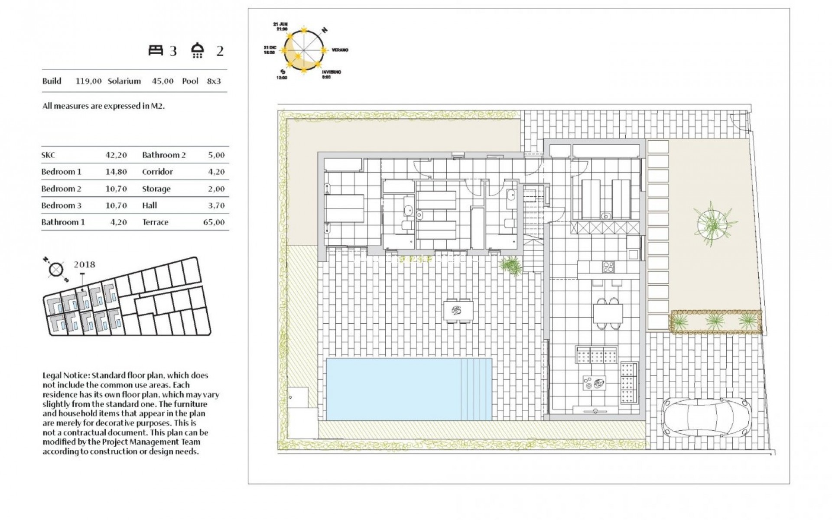The width and height of the screenshot is (832, 520).
Task: Click the "Hall" label
Action: [149, 205]
